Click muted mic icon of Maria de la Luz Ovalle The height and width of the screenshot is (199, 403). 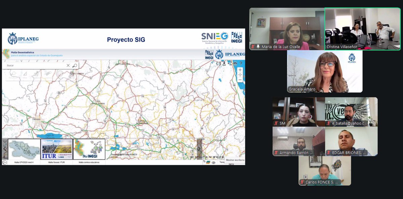coord(253,47)
